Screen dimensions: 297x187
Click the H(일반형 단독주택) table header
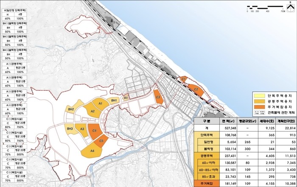pos(13,4)
